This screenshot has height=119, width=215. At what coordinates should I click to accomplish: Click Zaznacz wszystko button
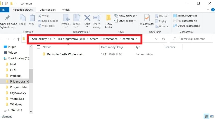187,16
